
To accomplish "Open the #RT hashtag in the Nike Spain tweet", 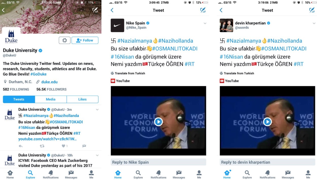I will pyautogui.click(x=189, y=64).
